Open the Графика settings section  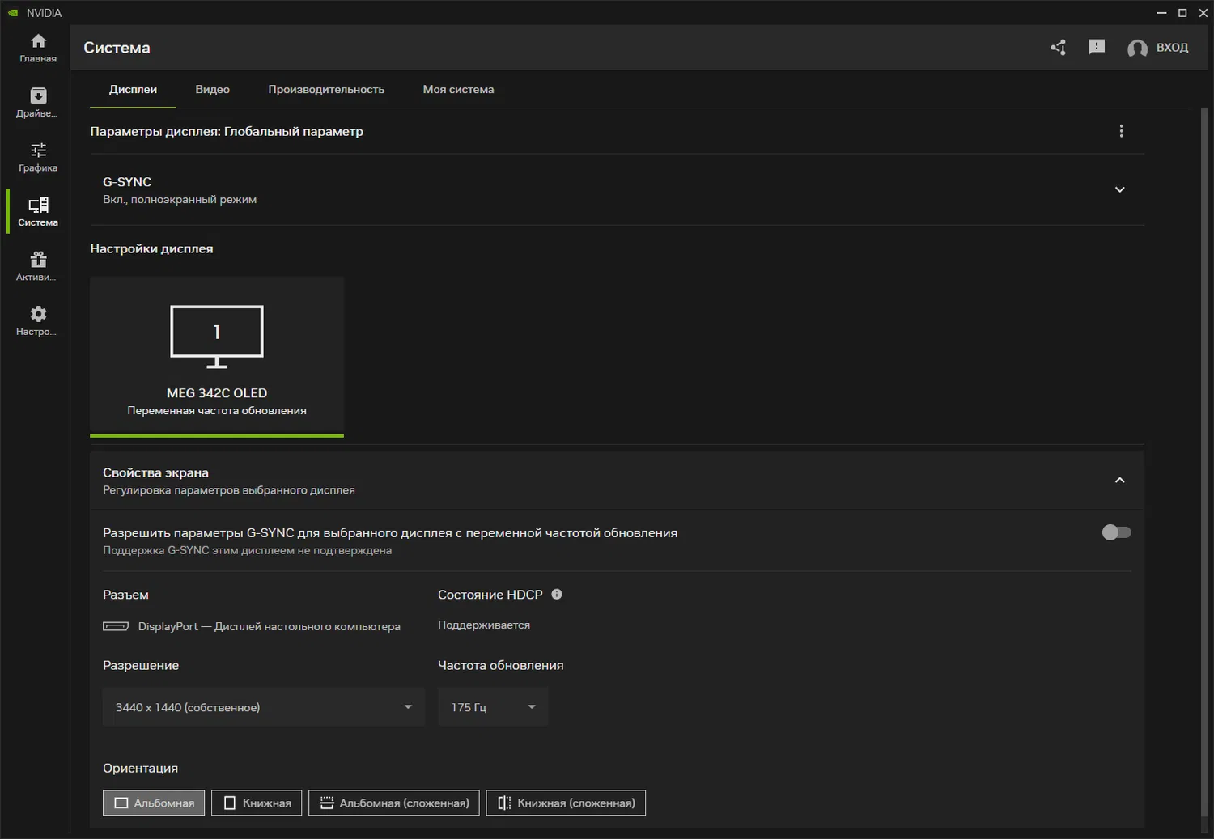(x=38, y=157)
